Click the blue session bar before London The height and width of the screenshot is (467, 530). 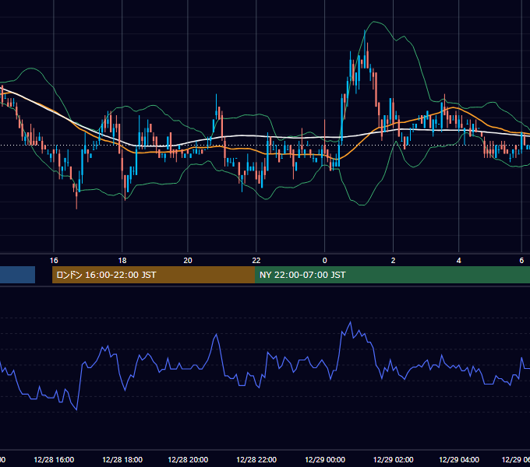(17, 275)
